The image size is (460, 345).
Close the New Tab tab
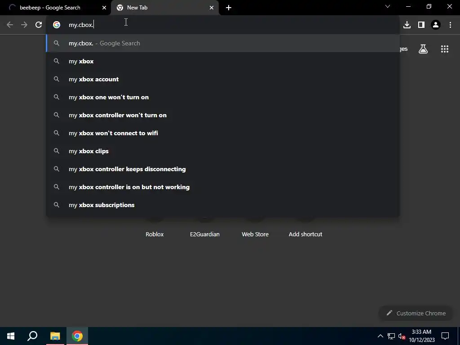[x=212, y=8]
